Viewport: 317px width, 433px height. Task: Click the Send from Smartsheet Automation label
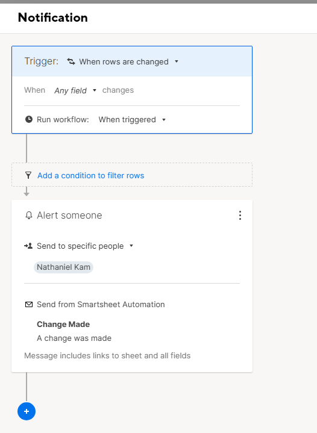101,304
